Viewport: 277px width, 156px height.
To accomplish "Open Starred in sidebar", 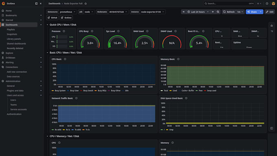I will coord(9,20).
